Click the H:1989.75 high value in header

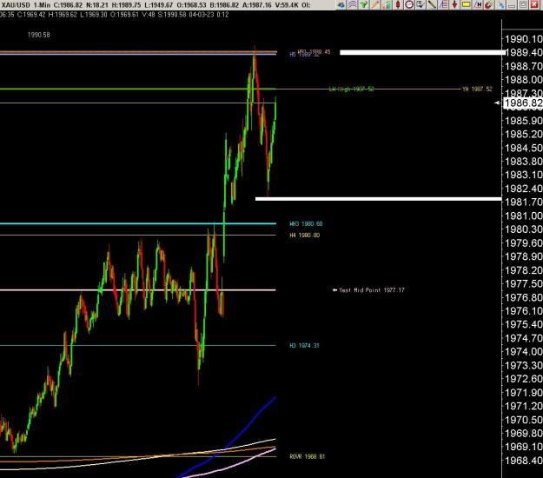tap(126, 5)
